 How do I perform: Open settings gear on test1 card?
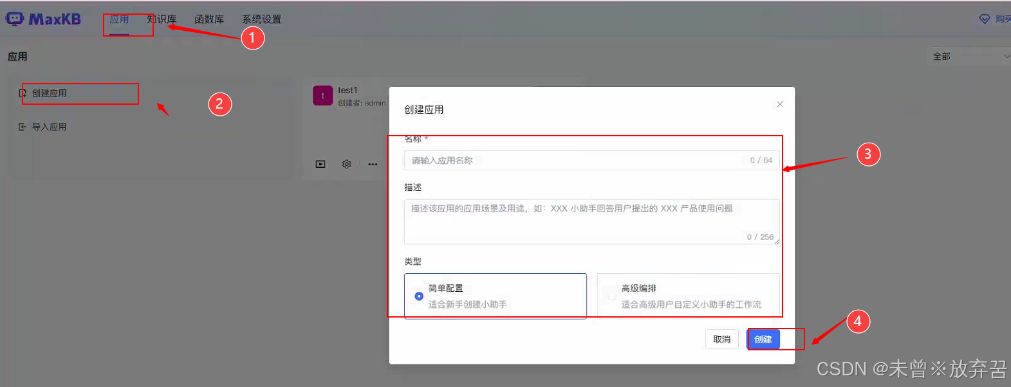click(347, 164)
